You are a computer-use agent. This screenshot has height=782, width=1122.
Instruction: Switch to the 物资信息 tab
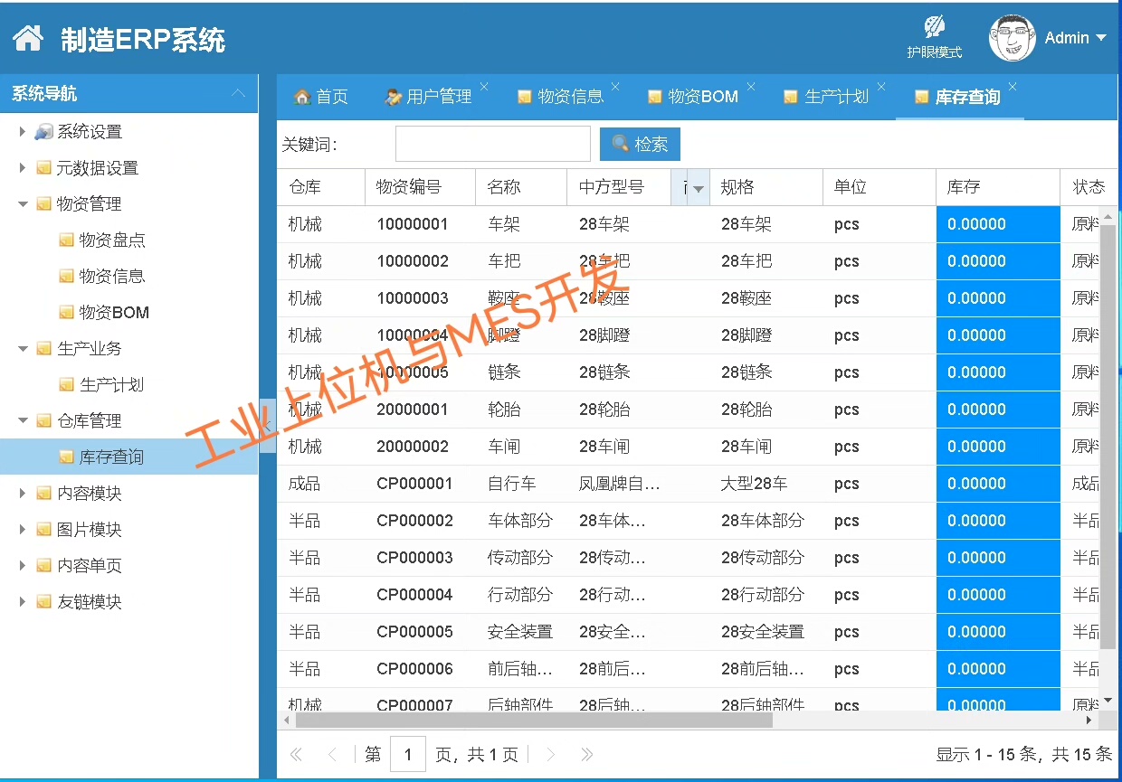click(x=560, y=97)
